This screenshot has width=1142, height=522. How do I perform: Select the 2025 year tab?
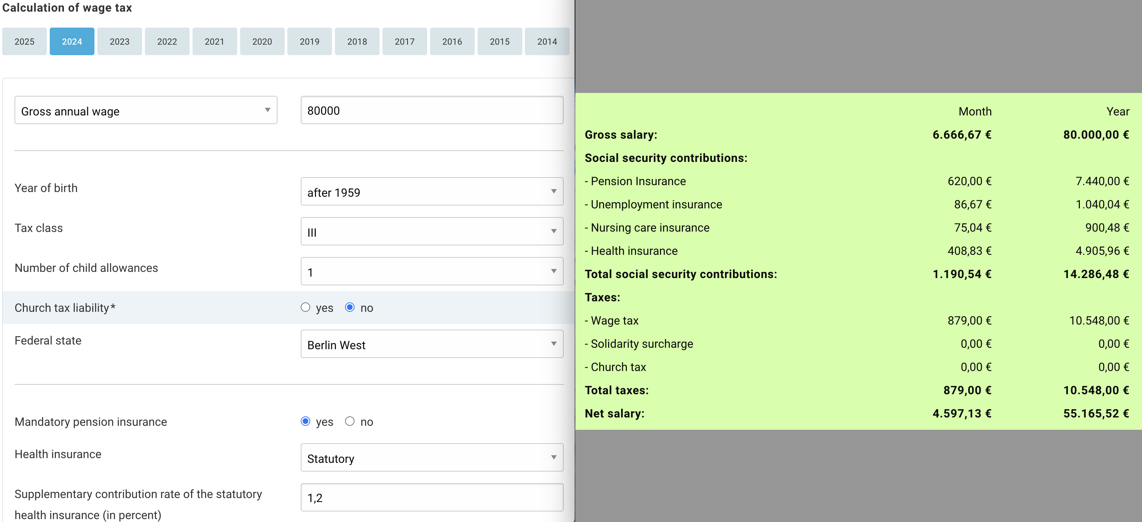pyautogui.click(x=24, y=42)
